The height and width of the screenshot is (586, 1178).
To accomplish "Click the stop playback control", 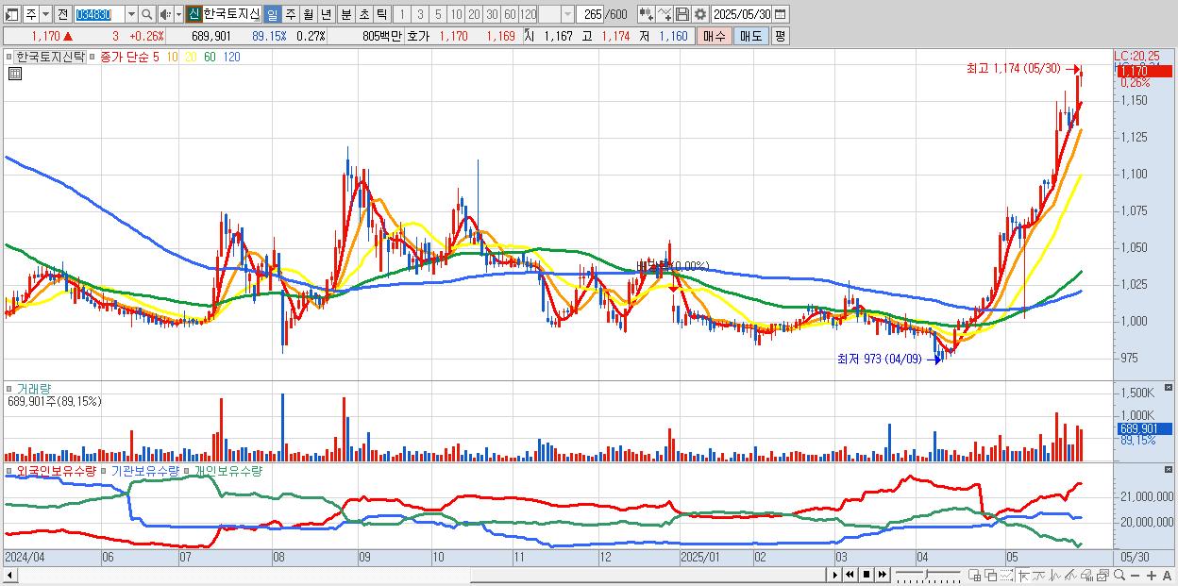I will pos(866,575).
